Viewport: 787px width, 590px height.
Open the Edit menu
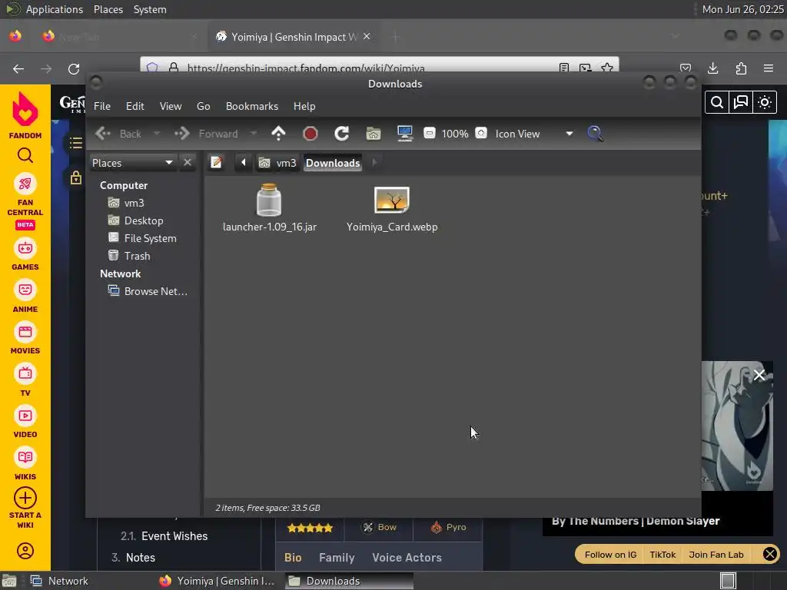pos(135,106)
